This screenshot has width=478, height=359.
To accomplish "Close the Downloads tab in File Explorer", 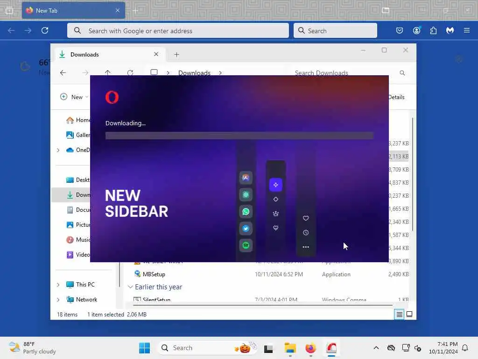I will (156, 54).
